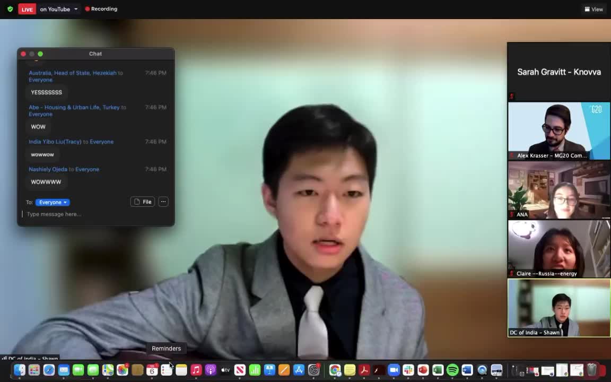The image size is (611, 382).
Task: Open the Trash in the dock
Action: (592, 370)
